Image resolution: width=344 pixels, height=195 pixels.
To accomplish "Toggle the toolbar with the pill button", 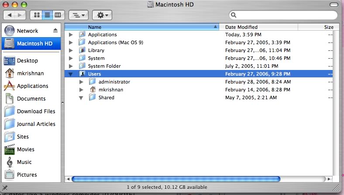I will (334, 5).
